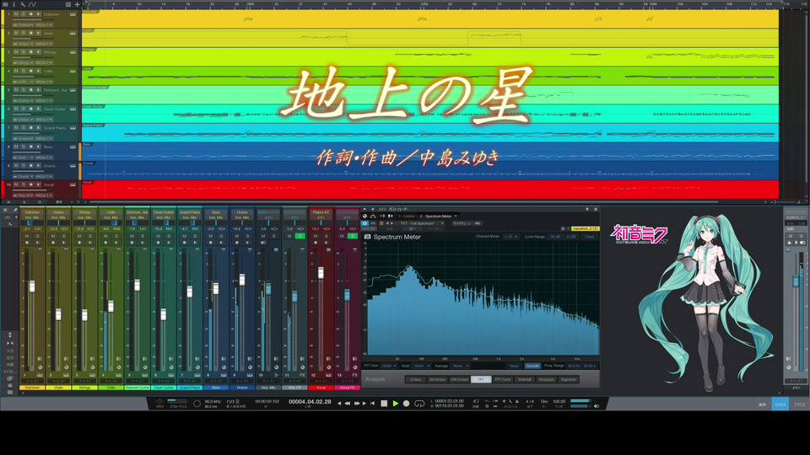Click the Slope button in Spectrum Meter
Viewport: 810px width, 455px height.
514,366
